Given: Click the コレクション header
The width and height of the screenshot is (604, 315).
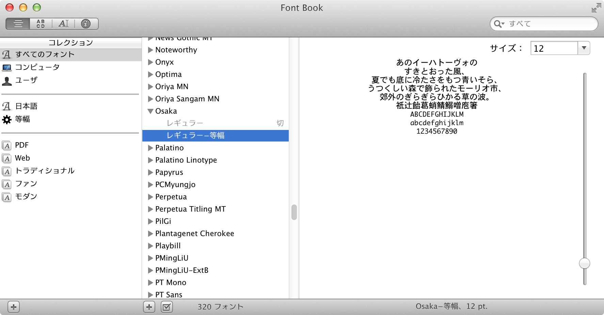Looking at the screenshot, I should (71, 43).
